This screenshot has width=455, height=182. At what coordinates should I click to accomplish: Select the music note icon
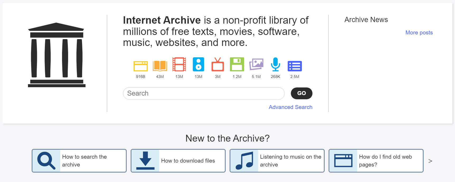coord(244,160)
